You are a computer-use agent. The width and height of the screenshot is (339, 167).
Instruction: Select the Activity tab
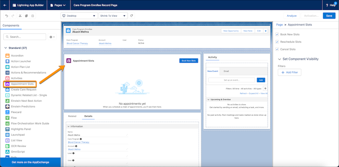(x=212, y=57)
